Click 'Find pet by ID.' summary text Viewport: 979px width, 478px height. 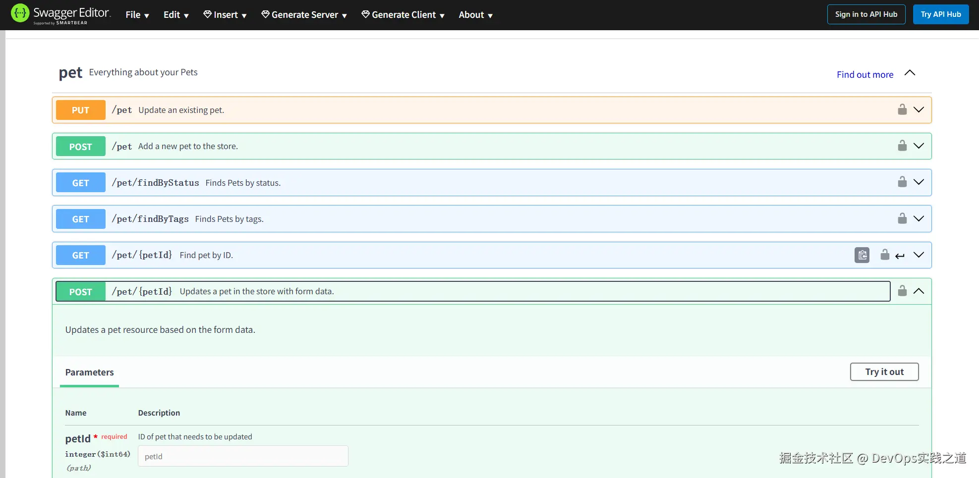tap(206, 255)
